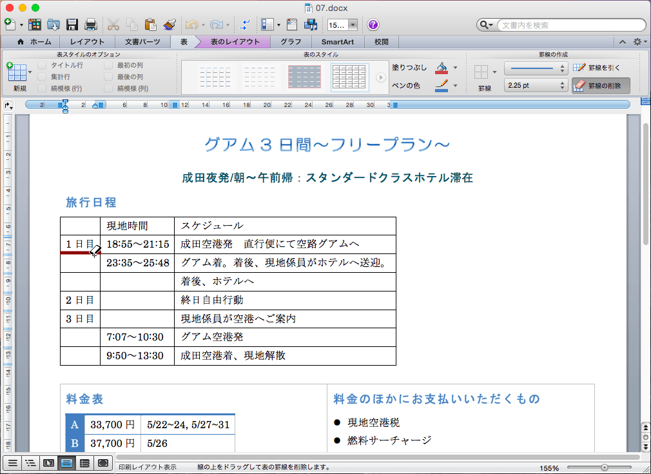This screenshot has height=474, width=651.
Task: Switch to Publishing Layout view icon
Action: point(48,463)
